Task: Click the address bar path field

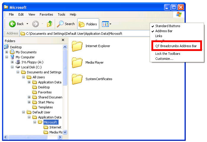Action: (x=85, y=34)
